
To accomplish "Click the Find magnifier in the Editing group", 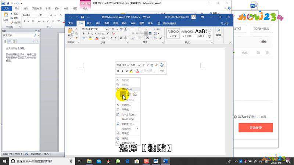I will (x=218, y=30).
